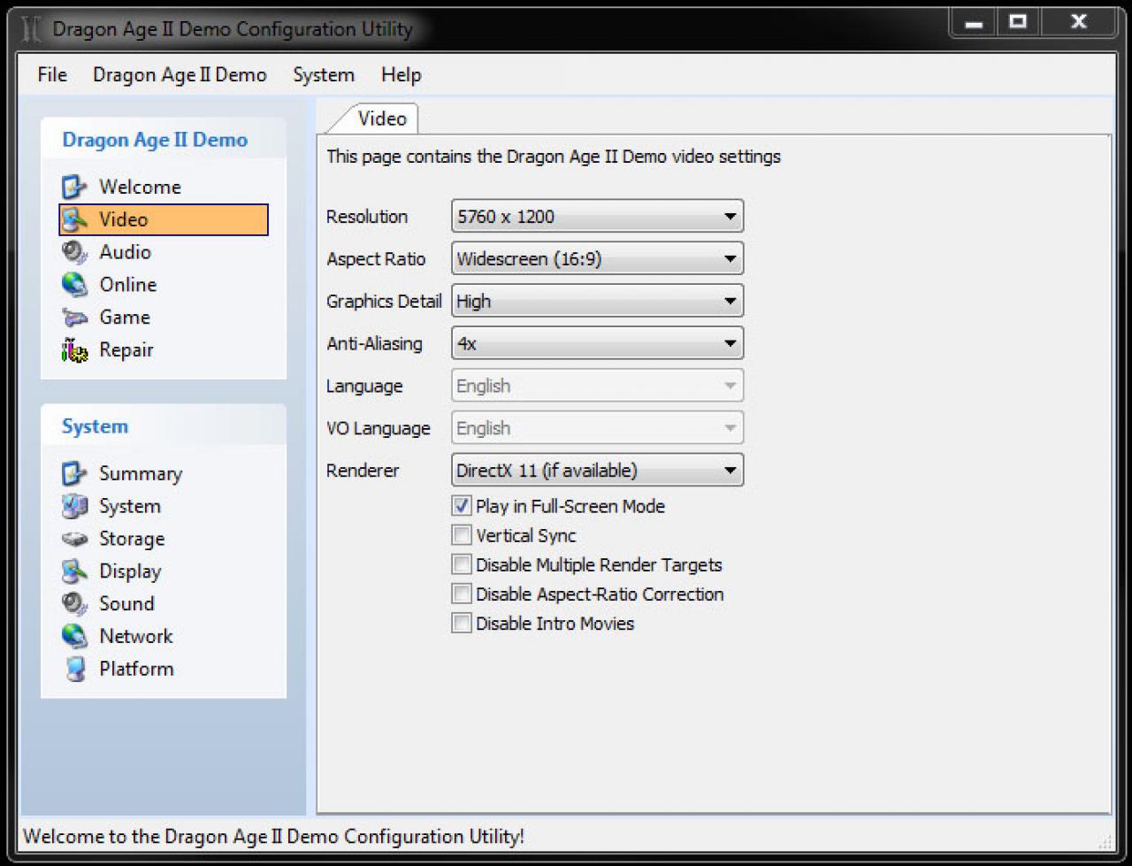
Task: Show the Display information page
Action: point(130,571)
